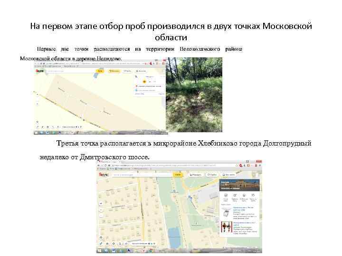
Task: Click the route destination field in upper map
Action: click(150, 90)
